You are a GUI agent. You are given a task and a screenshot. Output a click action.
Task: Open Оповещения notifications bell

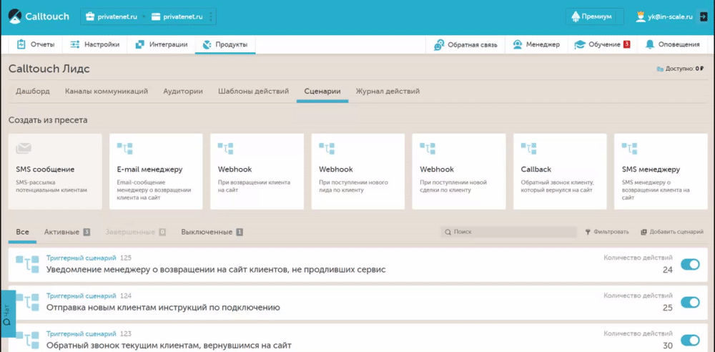click(673, 44)
